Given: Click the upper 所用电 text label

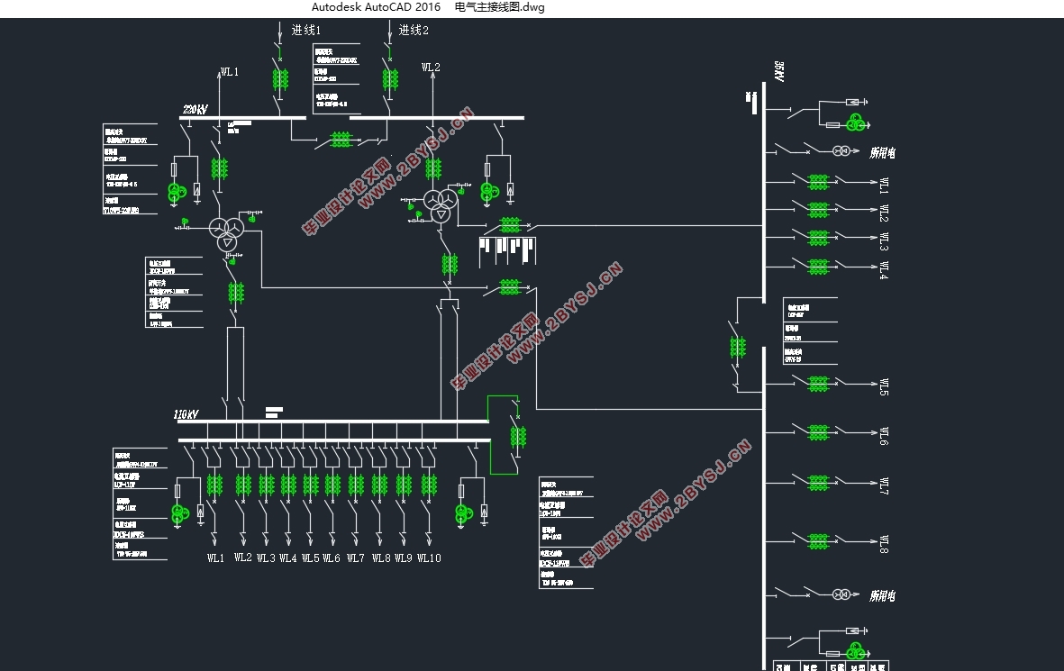Looking at the screenshot, I should pyautogui.click(x=882, y=152).
